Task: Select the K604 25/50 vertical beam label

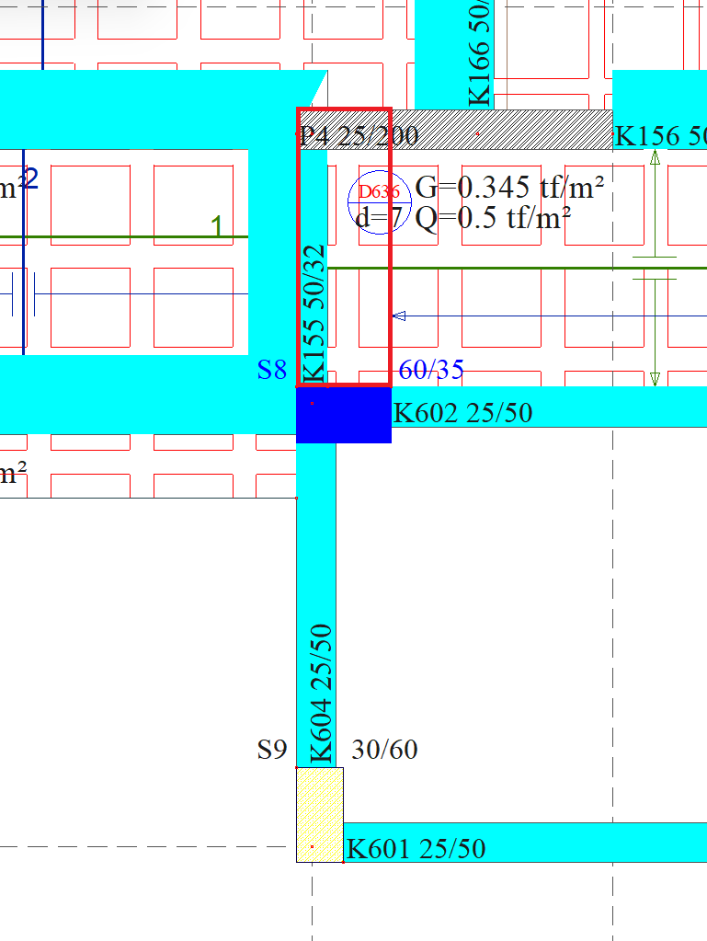Action: [x=321, y=693]
